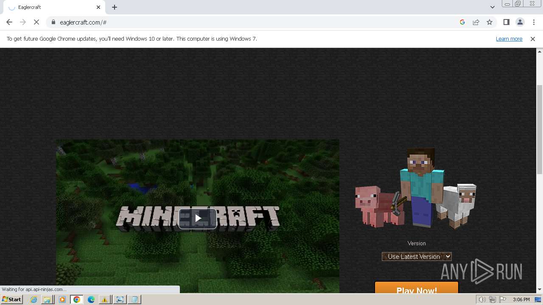The width and height of the screenshot is (543, 305).
Task: Open the notepad document taskbar icon
Action: 134,299
